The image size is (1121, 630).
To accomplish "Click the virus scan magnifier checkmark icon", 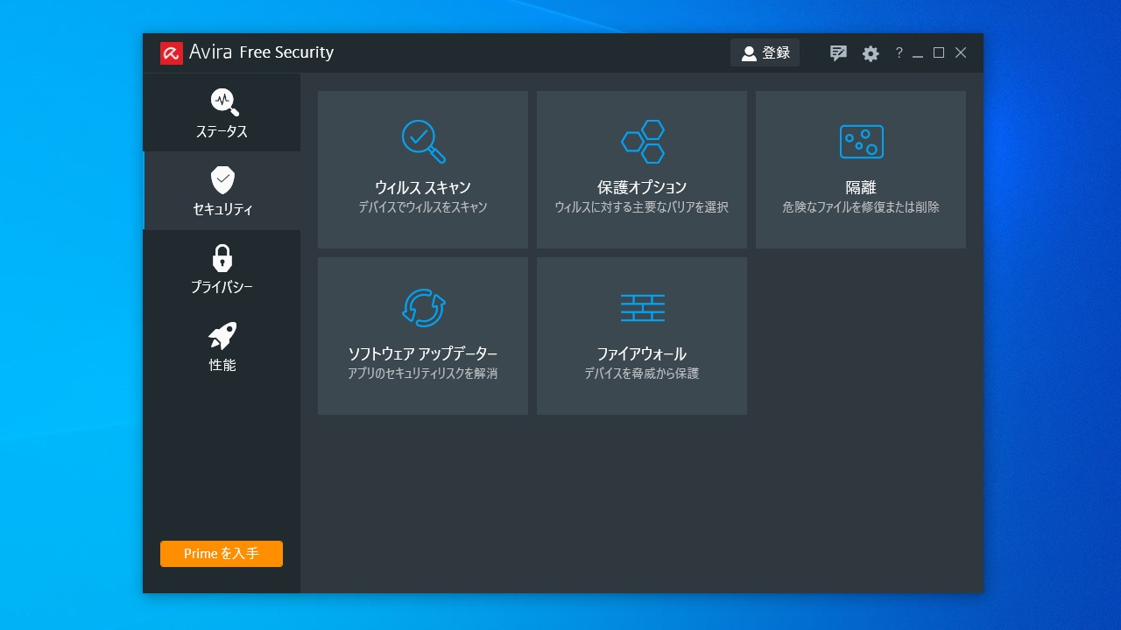I will 424,141.
